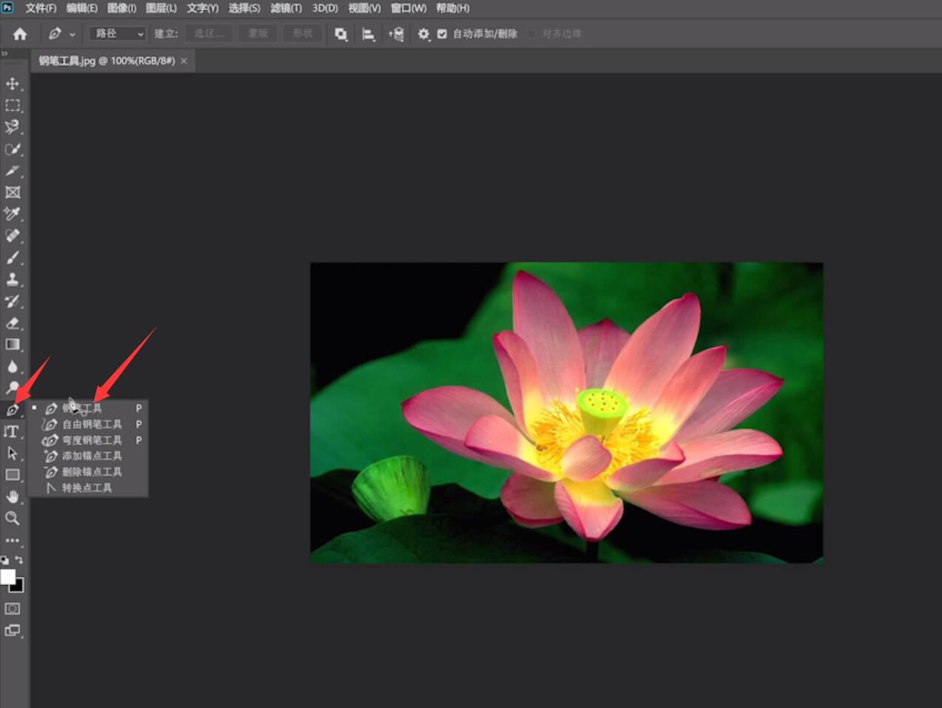This screenshot has width=942, height=708.
Task: Select the History Brush tool
Action: pos(13,301)
